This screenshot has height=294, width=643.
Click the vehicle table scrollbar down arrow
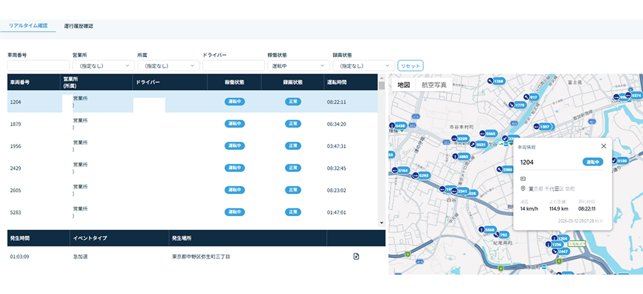[382, 223]
